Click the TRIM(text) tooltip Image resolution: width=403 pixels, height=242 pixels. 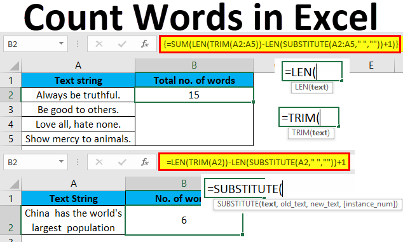coord(311,133)
